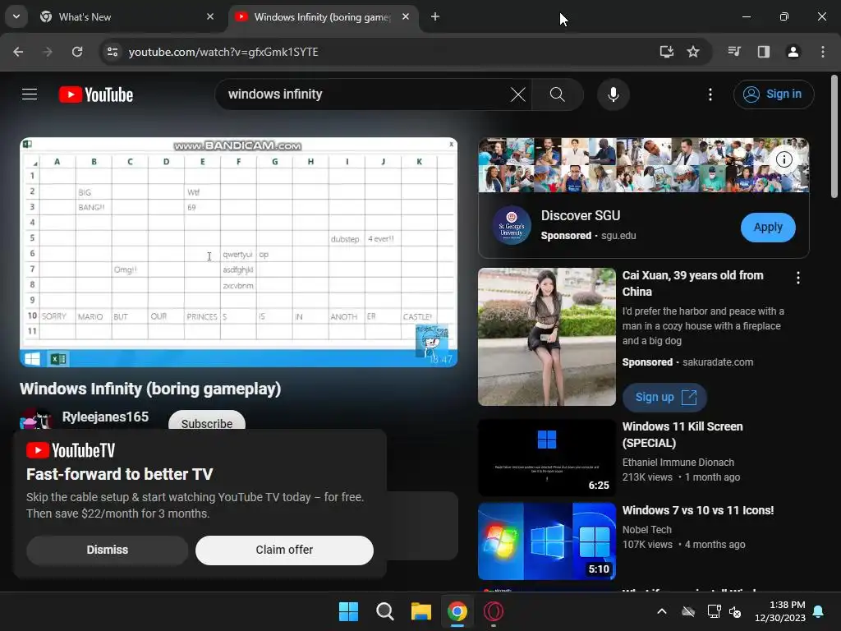This screenshot has width=841, height=631.
Task: Open the Discover SGU ad title
Action: click(581, 216)
